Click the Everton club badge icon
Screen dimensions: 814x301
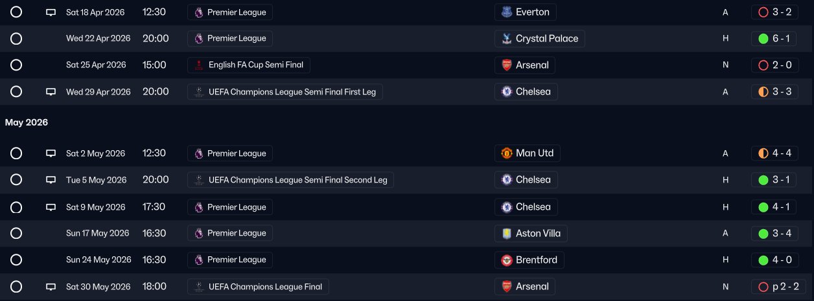pos(507,12)
